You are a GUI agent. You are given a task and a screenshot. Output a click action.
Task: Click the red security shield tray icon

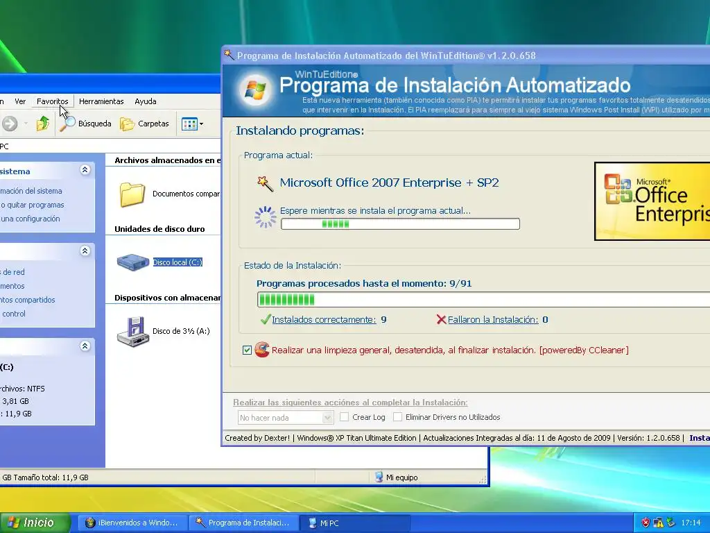pos(646,523)
